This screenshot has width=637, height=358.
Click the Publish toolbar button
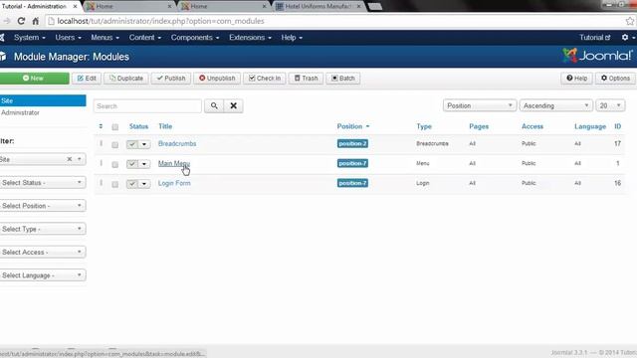tap(171, 78)
